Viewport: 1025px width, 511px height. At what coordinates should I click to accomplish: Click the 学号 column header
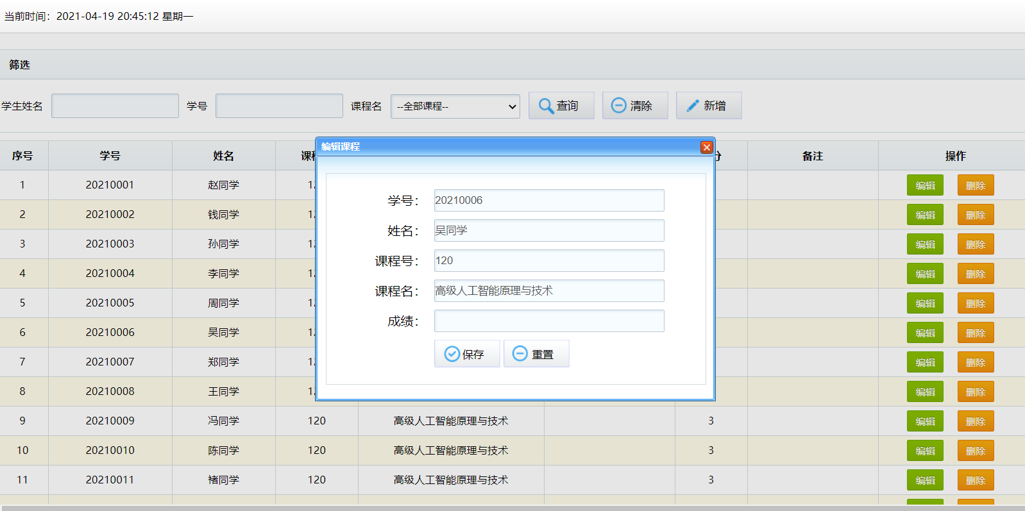click(x=110, y=156)
